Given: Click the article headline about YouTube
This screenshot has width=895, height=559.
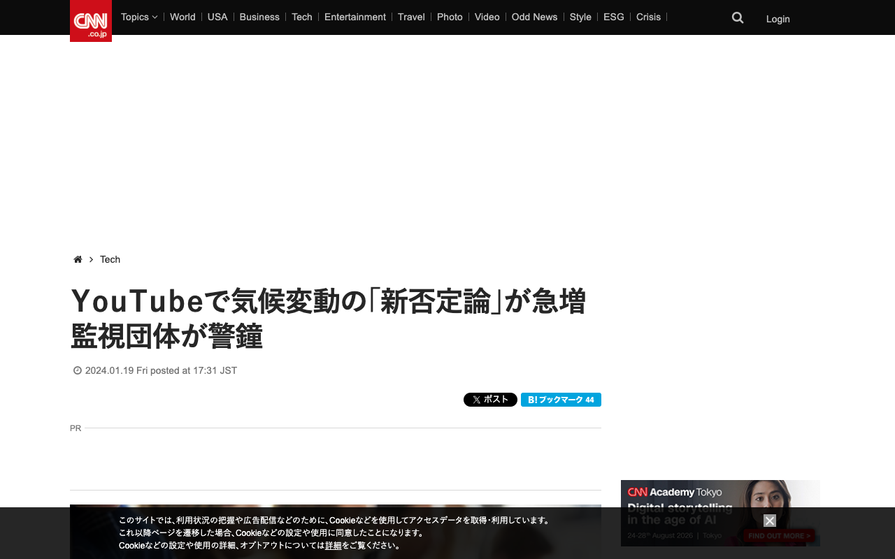Looking at the screenshot, I should [328, 319].
